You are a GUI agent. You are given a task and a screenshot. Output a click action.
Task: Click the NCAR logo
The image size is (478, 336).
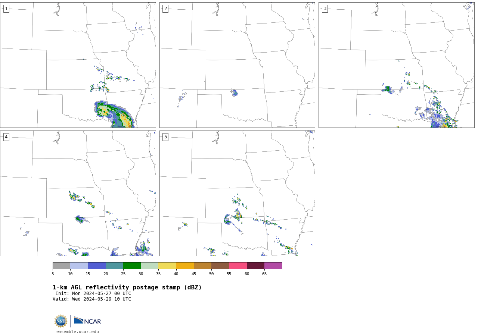(x=87, y=321)
